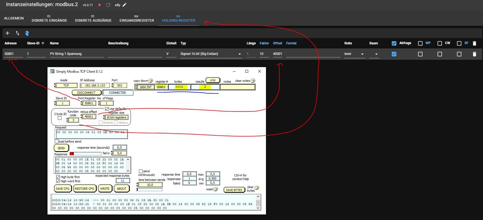Maximize the Simply Modbus TCP Client window
The image size is (483, 220).
point(247,71)
